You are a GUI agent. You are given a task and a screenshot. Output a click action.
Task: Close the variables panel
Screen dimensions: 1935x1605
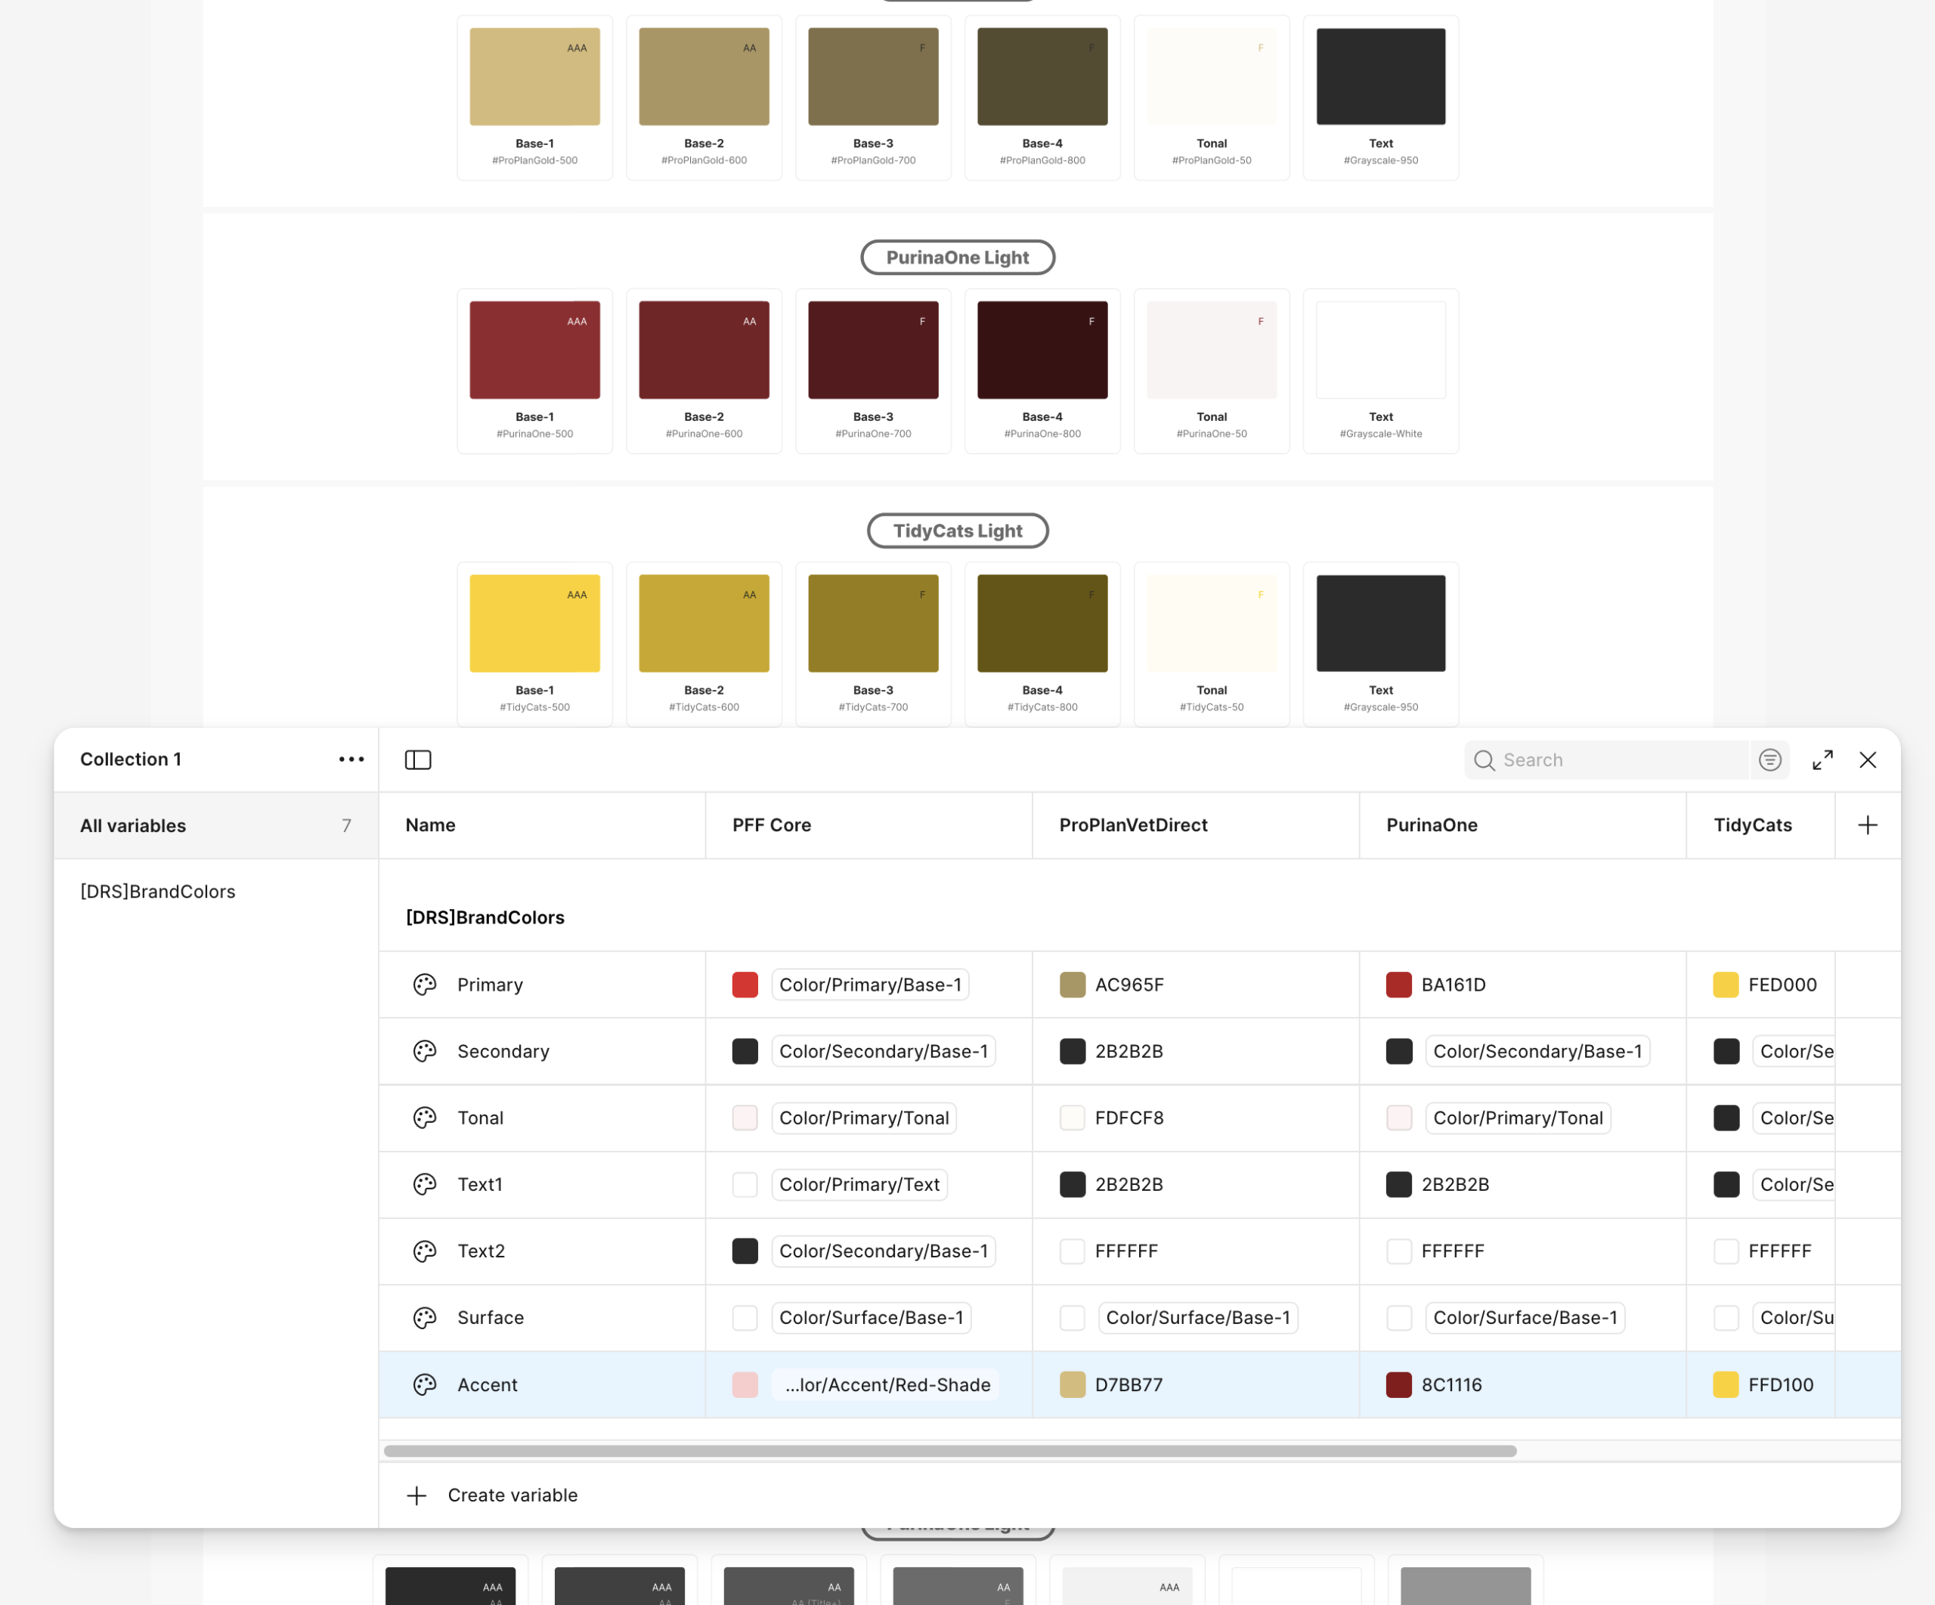click(1868, 760)
